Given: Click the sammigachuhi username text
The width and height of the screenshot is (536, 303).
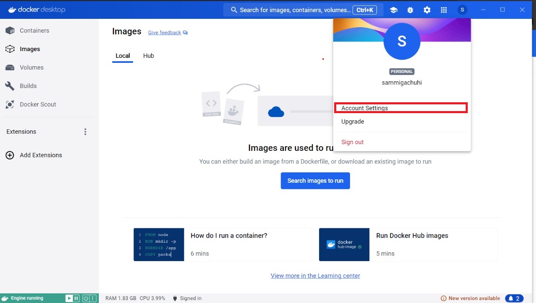Looking at the screenshot, I should click(x=402, y=83).
